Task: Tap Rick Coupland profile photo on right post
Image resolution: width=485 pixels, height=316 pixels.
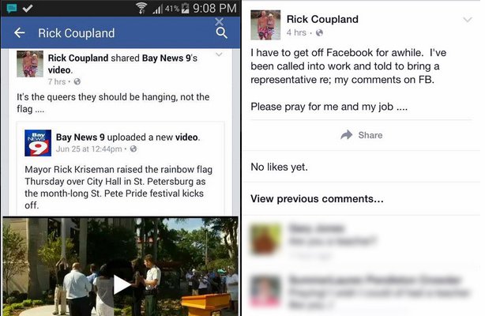Action: (x=265, y=24)
